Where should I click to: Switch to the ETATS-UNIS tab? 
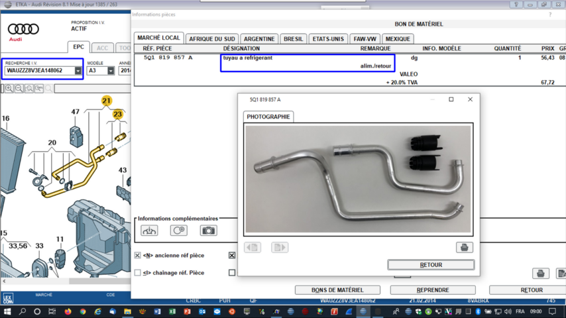(x=328, y=38)
